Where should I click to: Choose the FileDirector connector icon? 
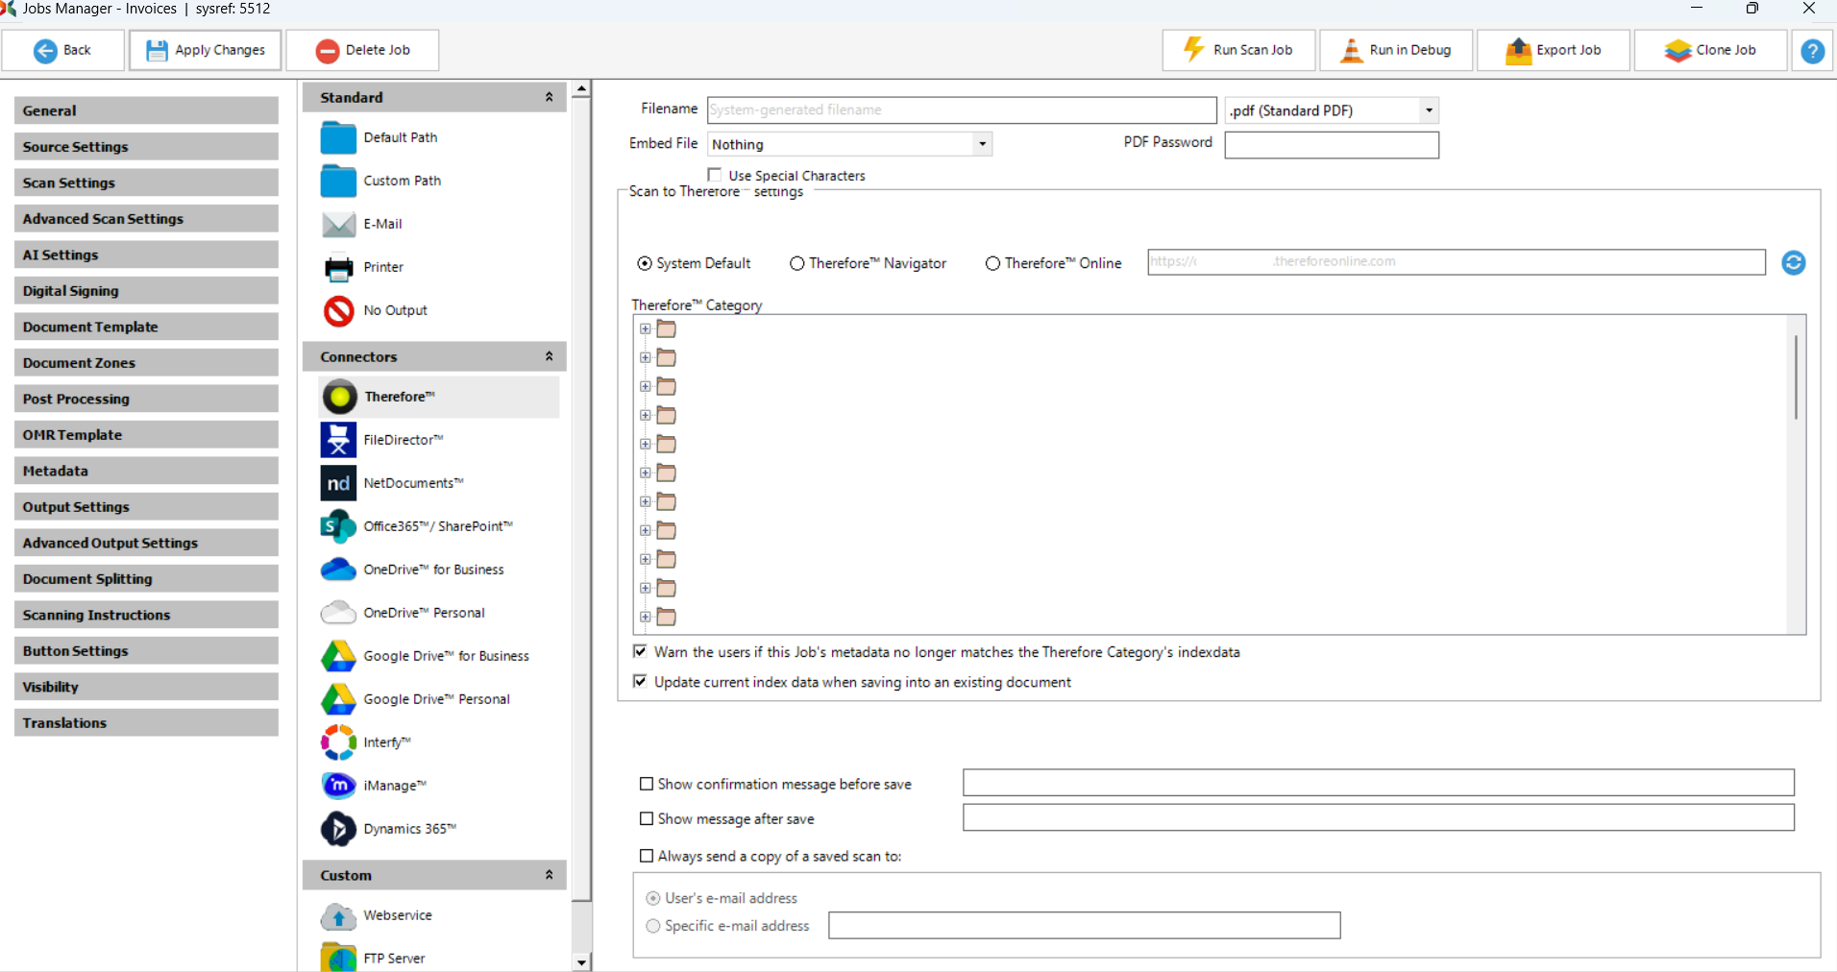338,440
